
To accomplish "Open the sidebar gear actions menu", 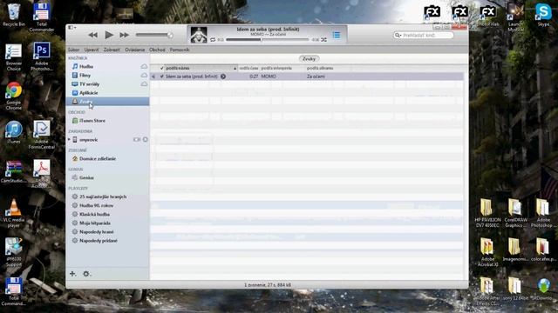I will coord(86,274).
